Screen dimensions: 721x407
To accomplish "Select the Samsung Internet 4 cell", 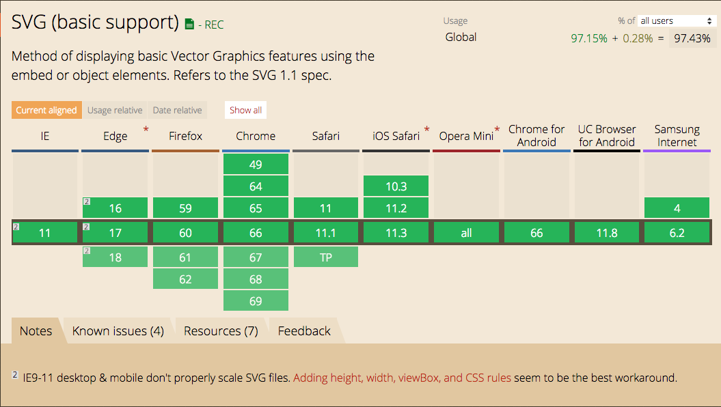I will [x=677, y=208].
